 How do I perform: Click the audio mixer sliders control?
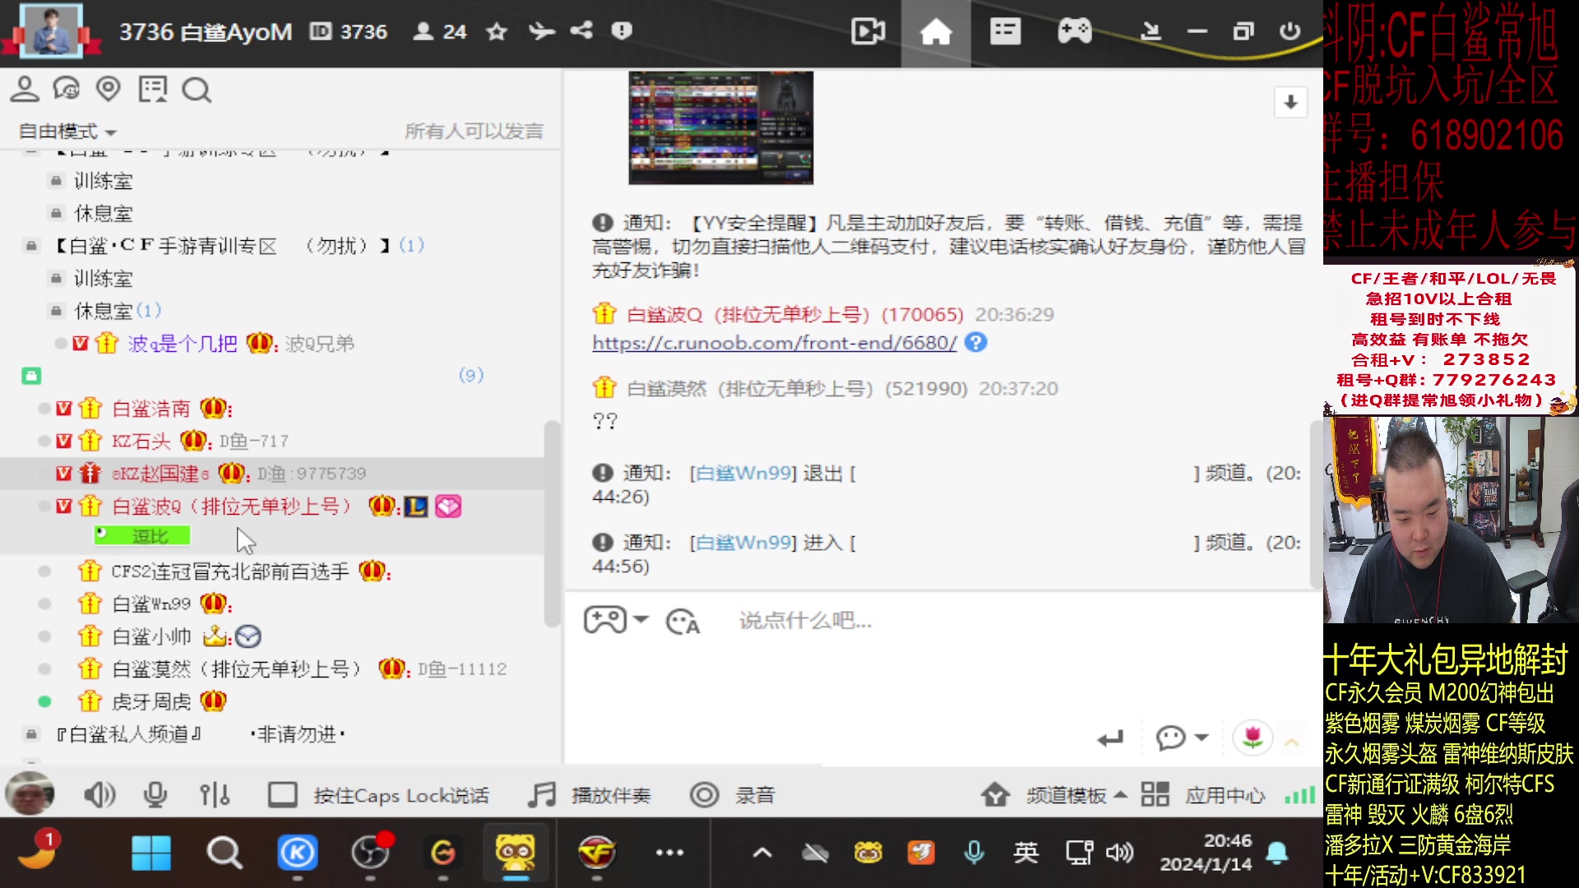(214, 794)
